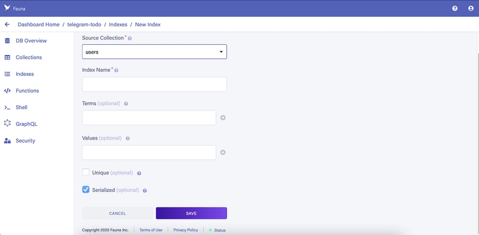479x235 pixels.
Task: Navigate to Security section
Action: tap(25, 141)
